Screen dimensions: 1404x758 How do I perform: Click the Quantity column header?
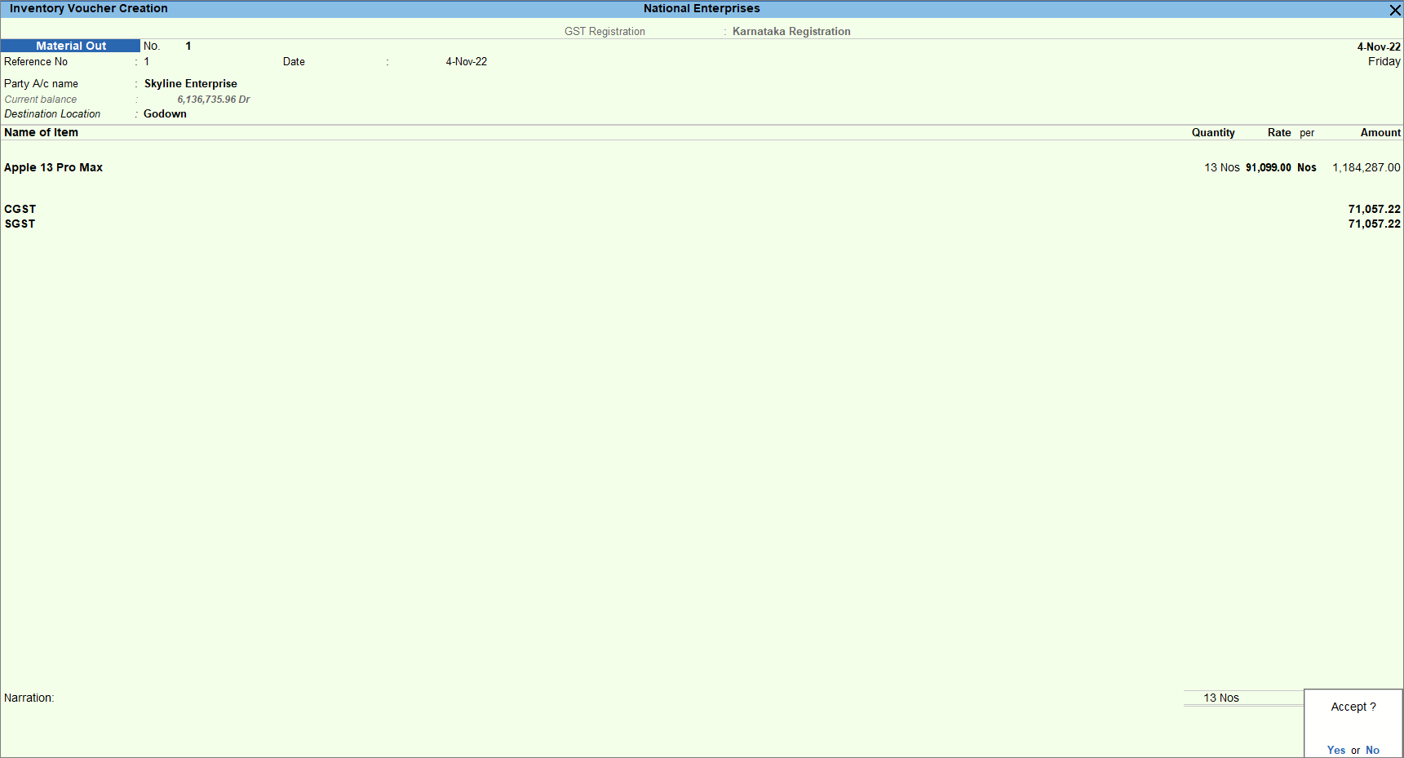tap(1213, 132)
